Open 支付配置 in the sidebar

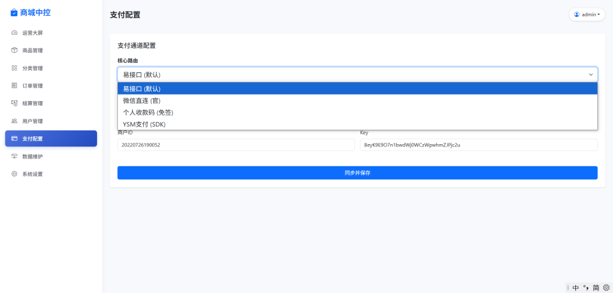51,139
